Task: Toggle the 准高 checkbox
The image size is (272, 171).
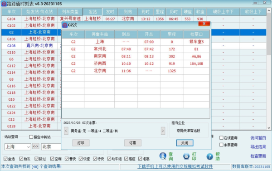Action: [x=140, y=159]
